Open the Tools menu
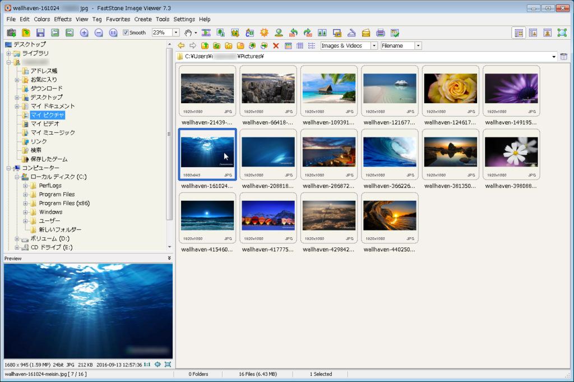Screen dimensions: 574x382 tap(163, 19)
